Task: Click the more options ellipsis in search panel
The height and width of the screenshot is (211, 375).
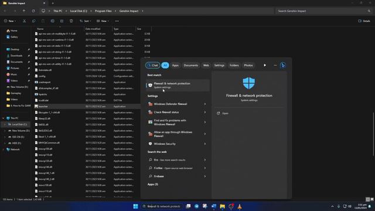Action: click(275, 65)
